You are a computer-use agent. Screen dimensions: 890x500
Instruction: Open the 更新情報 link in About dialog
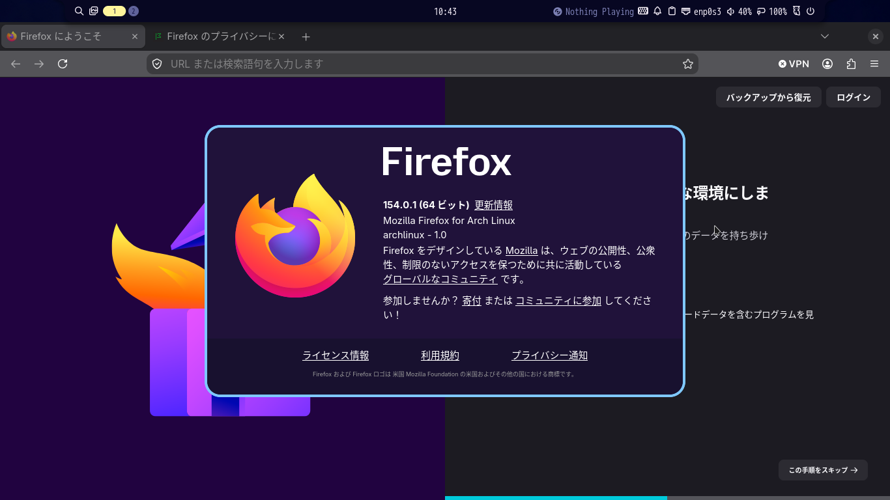click(x=493, y=205)
